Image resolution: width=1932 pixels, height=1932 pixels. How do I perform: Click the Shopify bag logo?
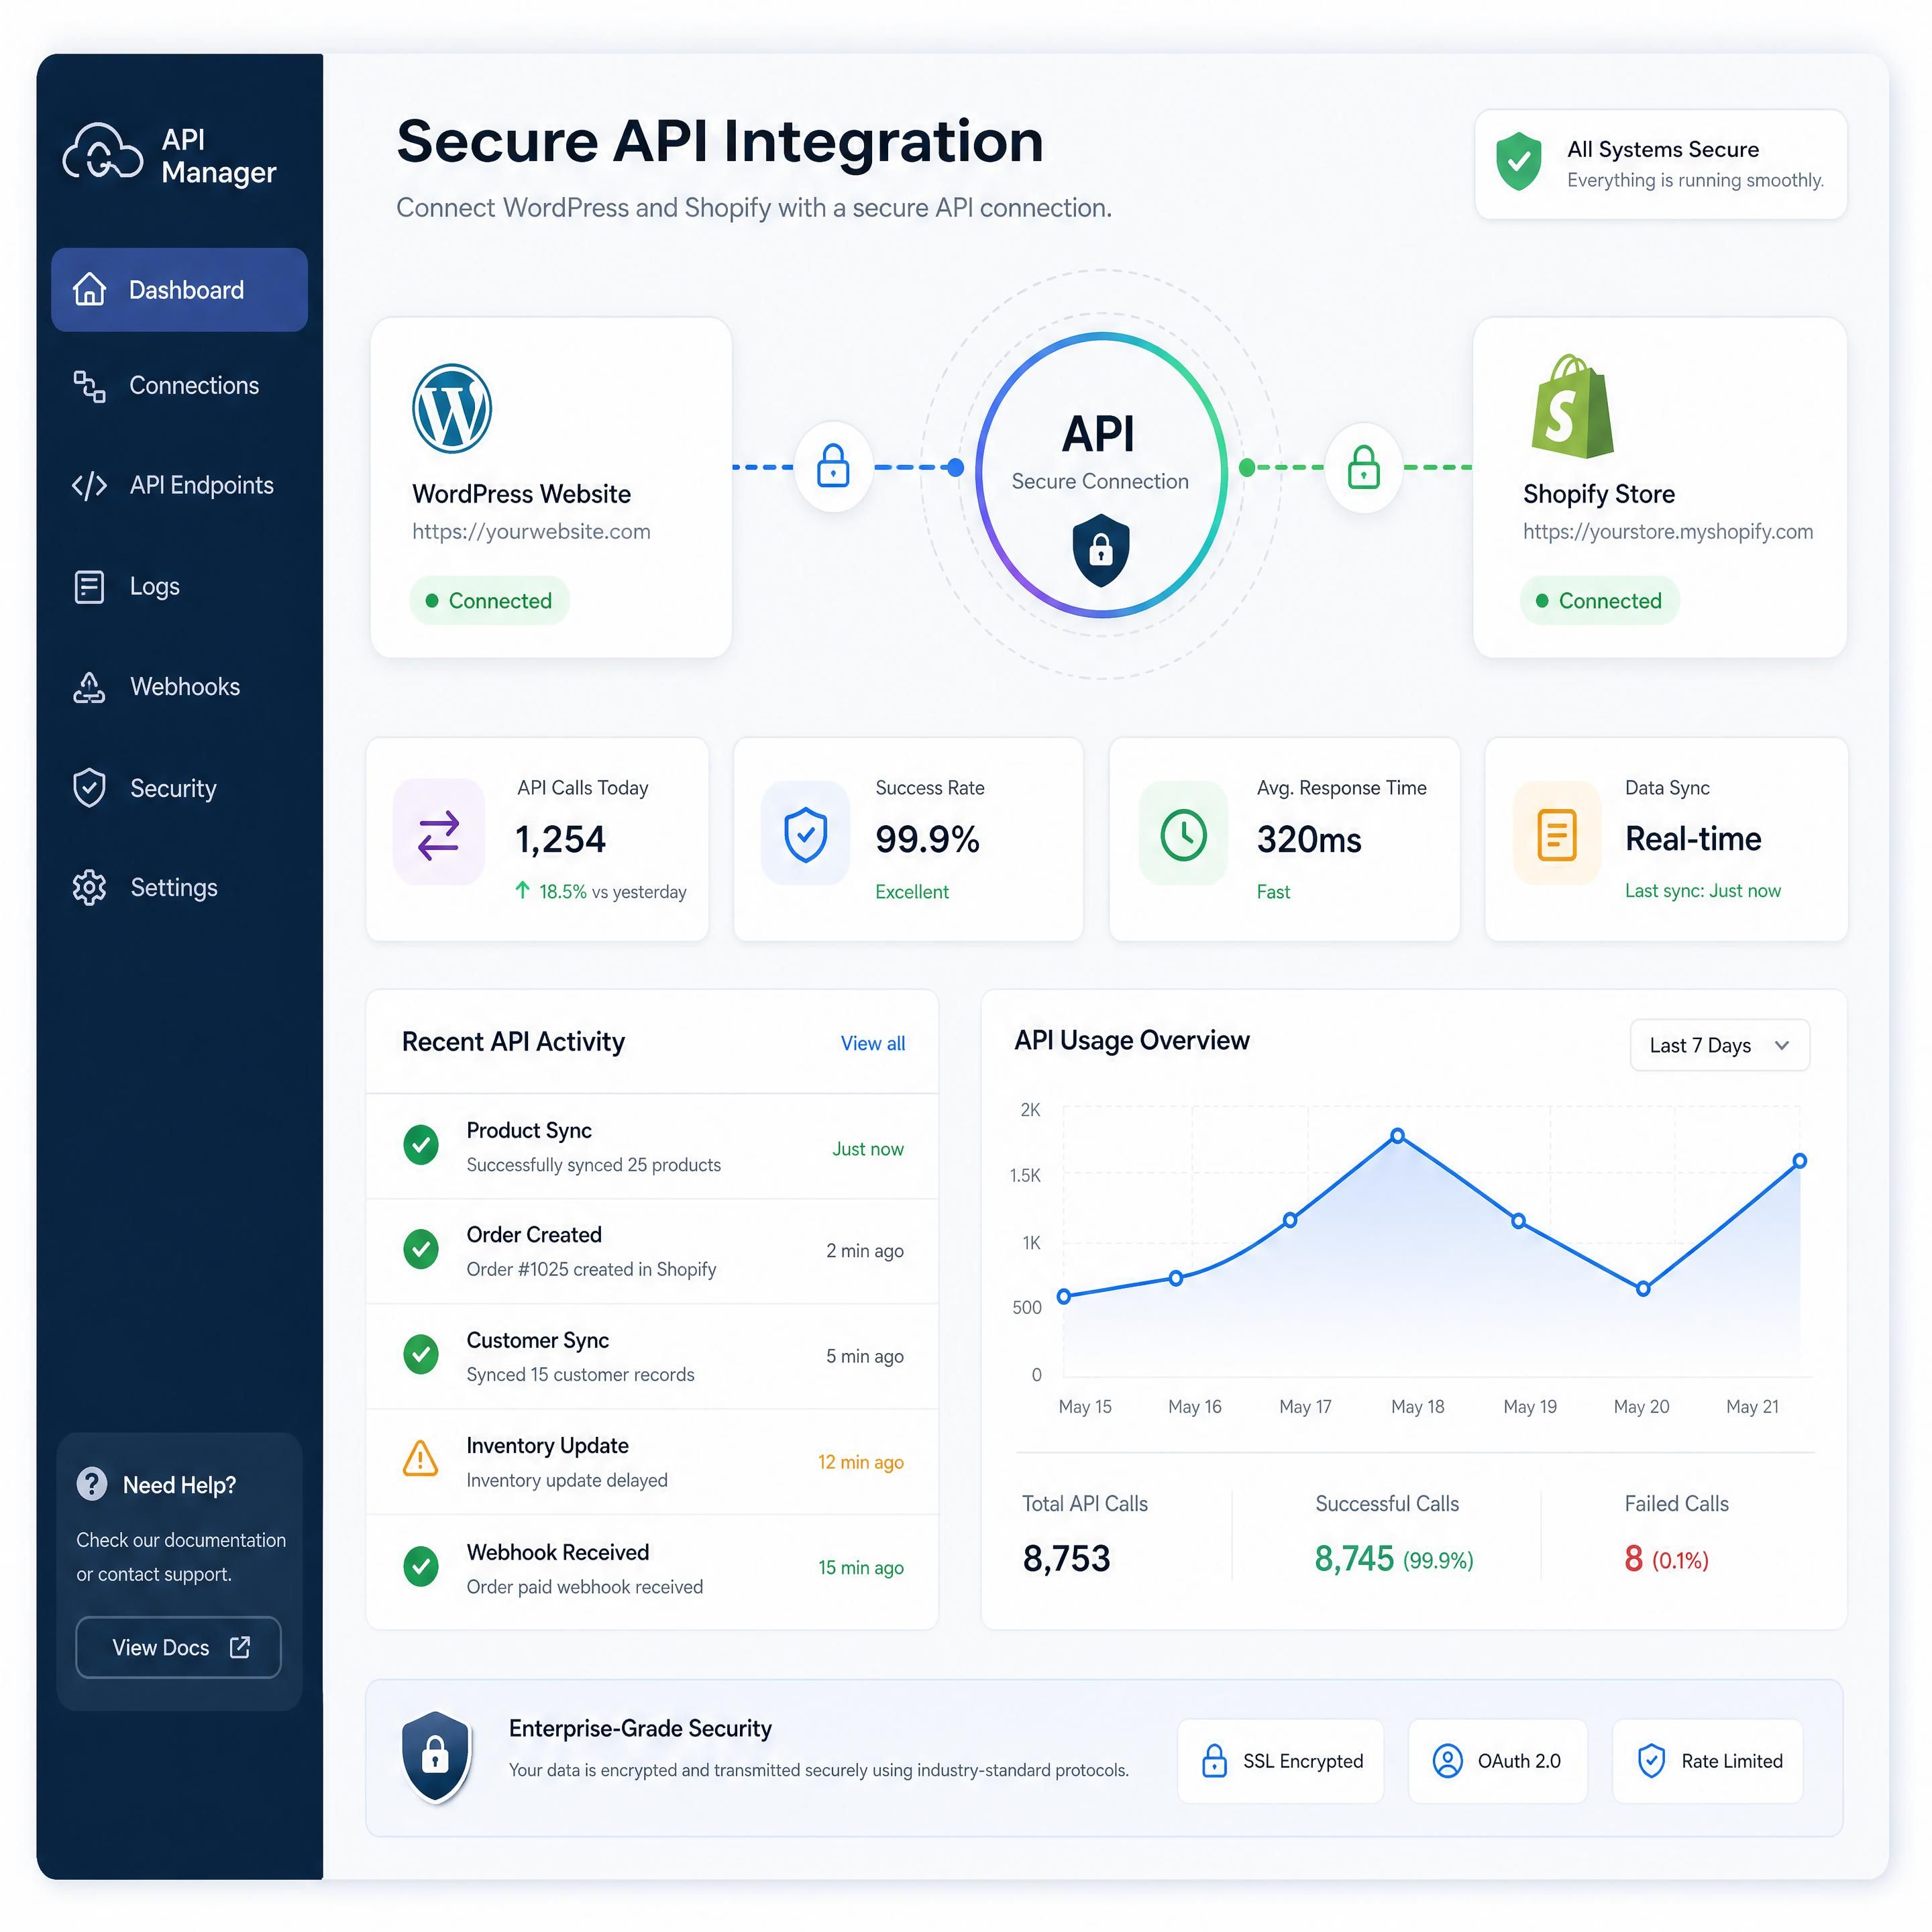pos(1572,407)
